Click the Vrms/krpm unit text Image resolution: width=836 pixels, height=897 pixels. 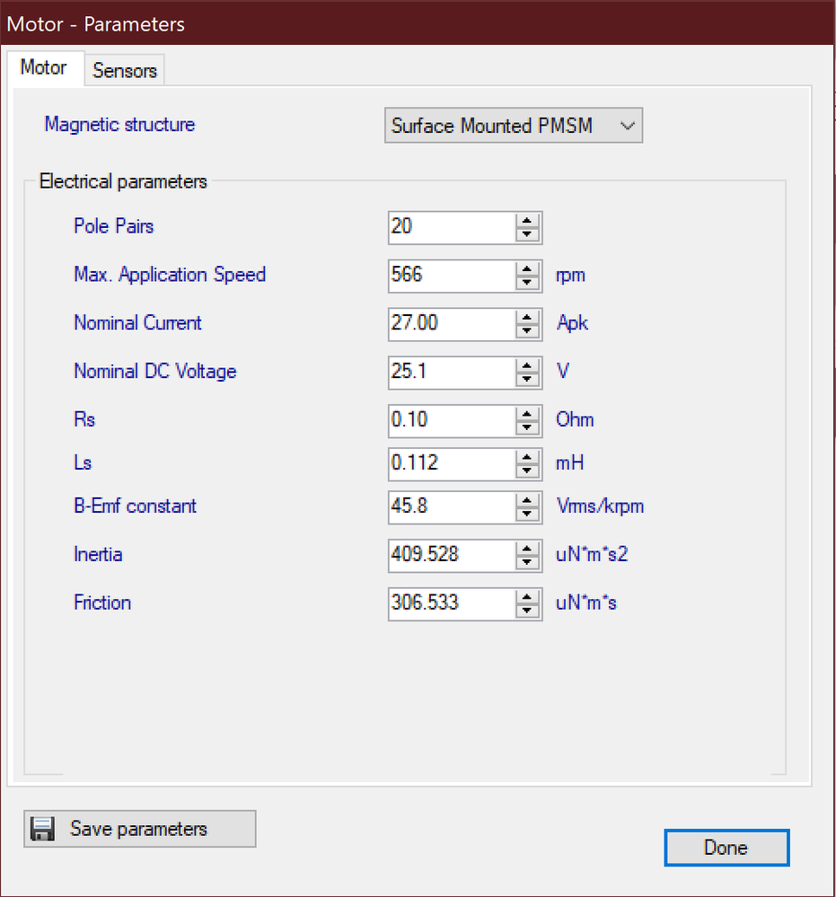pyautogui.click(x=600, y=506)
